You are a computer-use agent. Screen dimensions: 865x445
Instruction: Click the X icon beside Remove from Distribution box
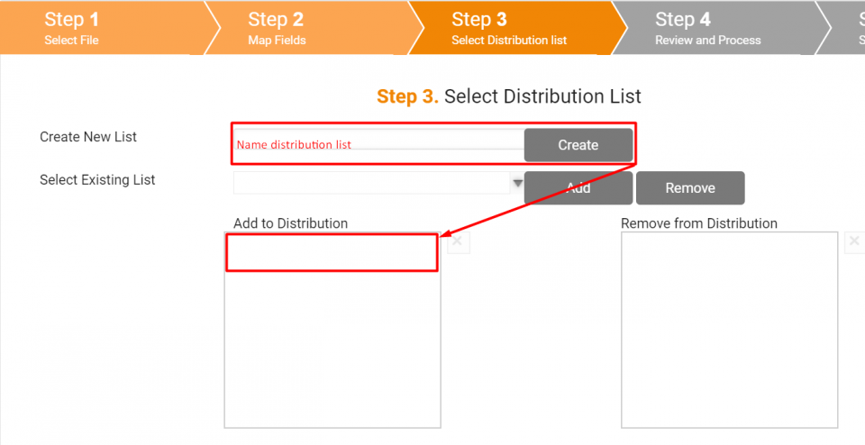click(854, 242)
